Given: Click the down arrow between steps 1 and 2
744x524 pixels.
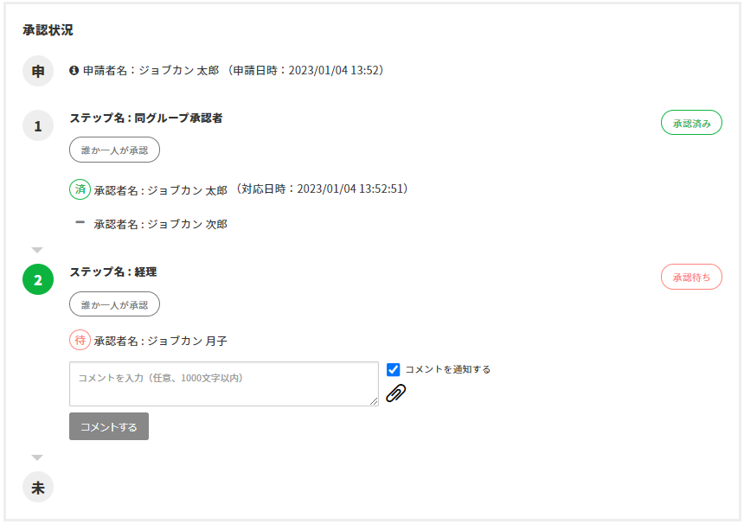Looking at the screenshot, I should coord(37,250).
